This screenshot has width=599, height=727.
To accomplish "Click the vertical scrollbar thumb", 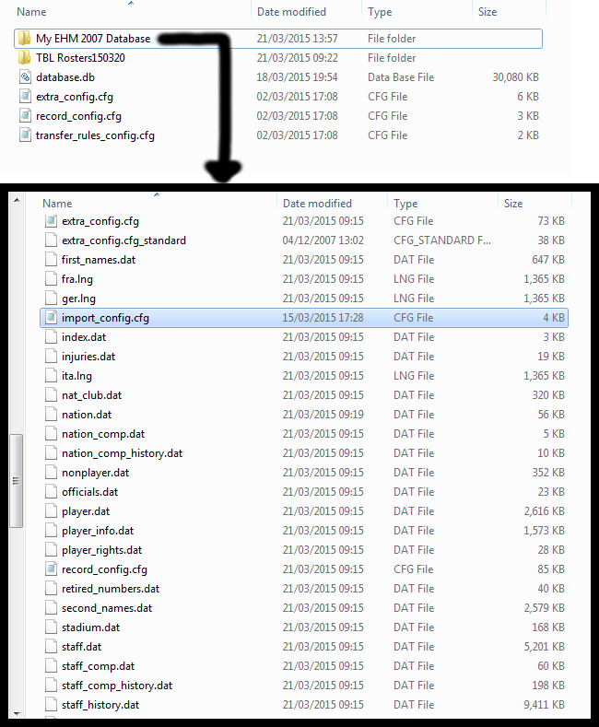I will tap(17, 481).
